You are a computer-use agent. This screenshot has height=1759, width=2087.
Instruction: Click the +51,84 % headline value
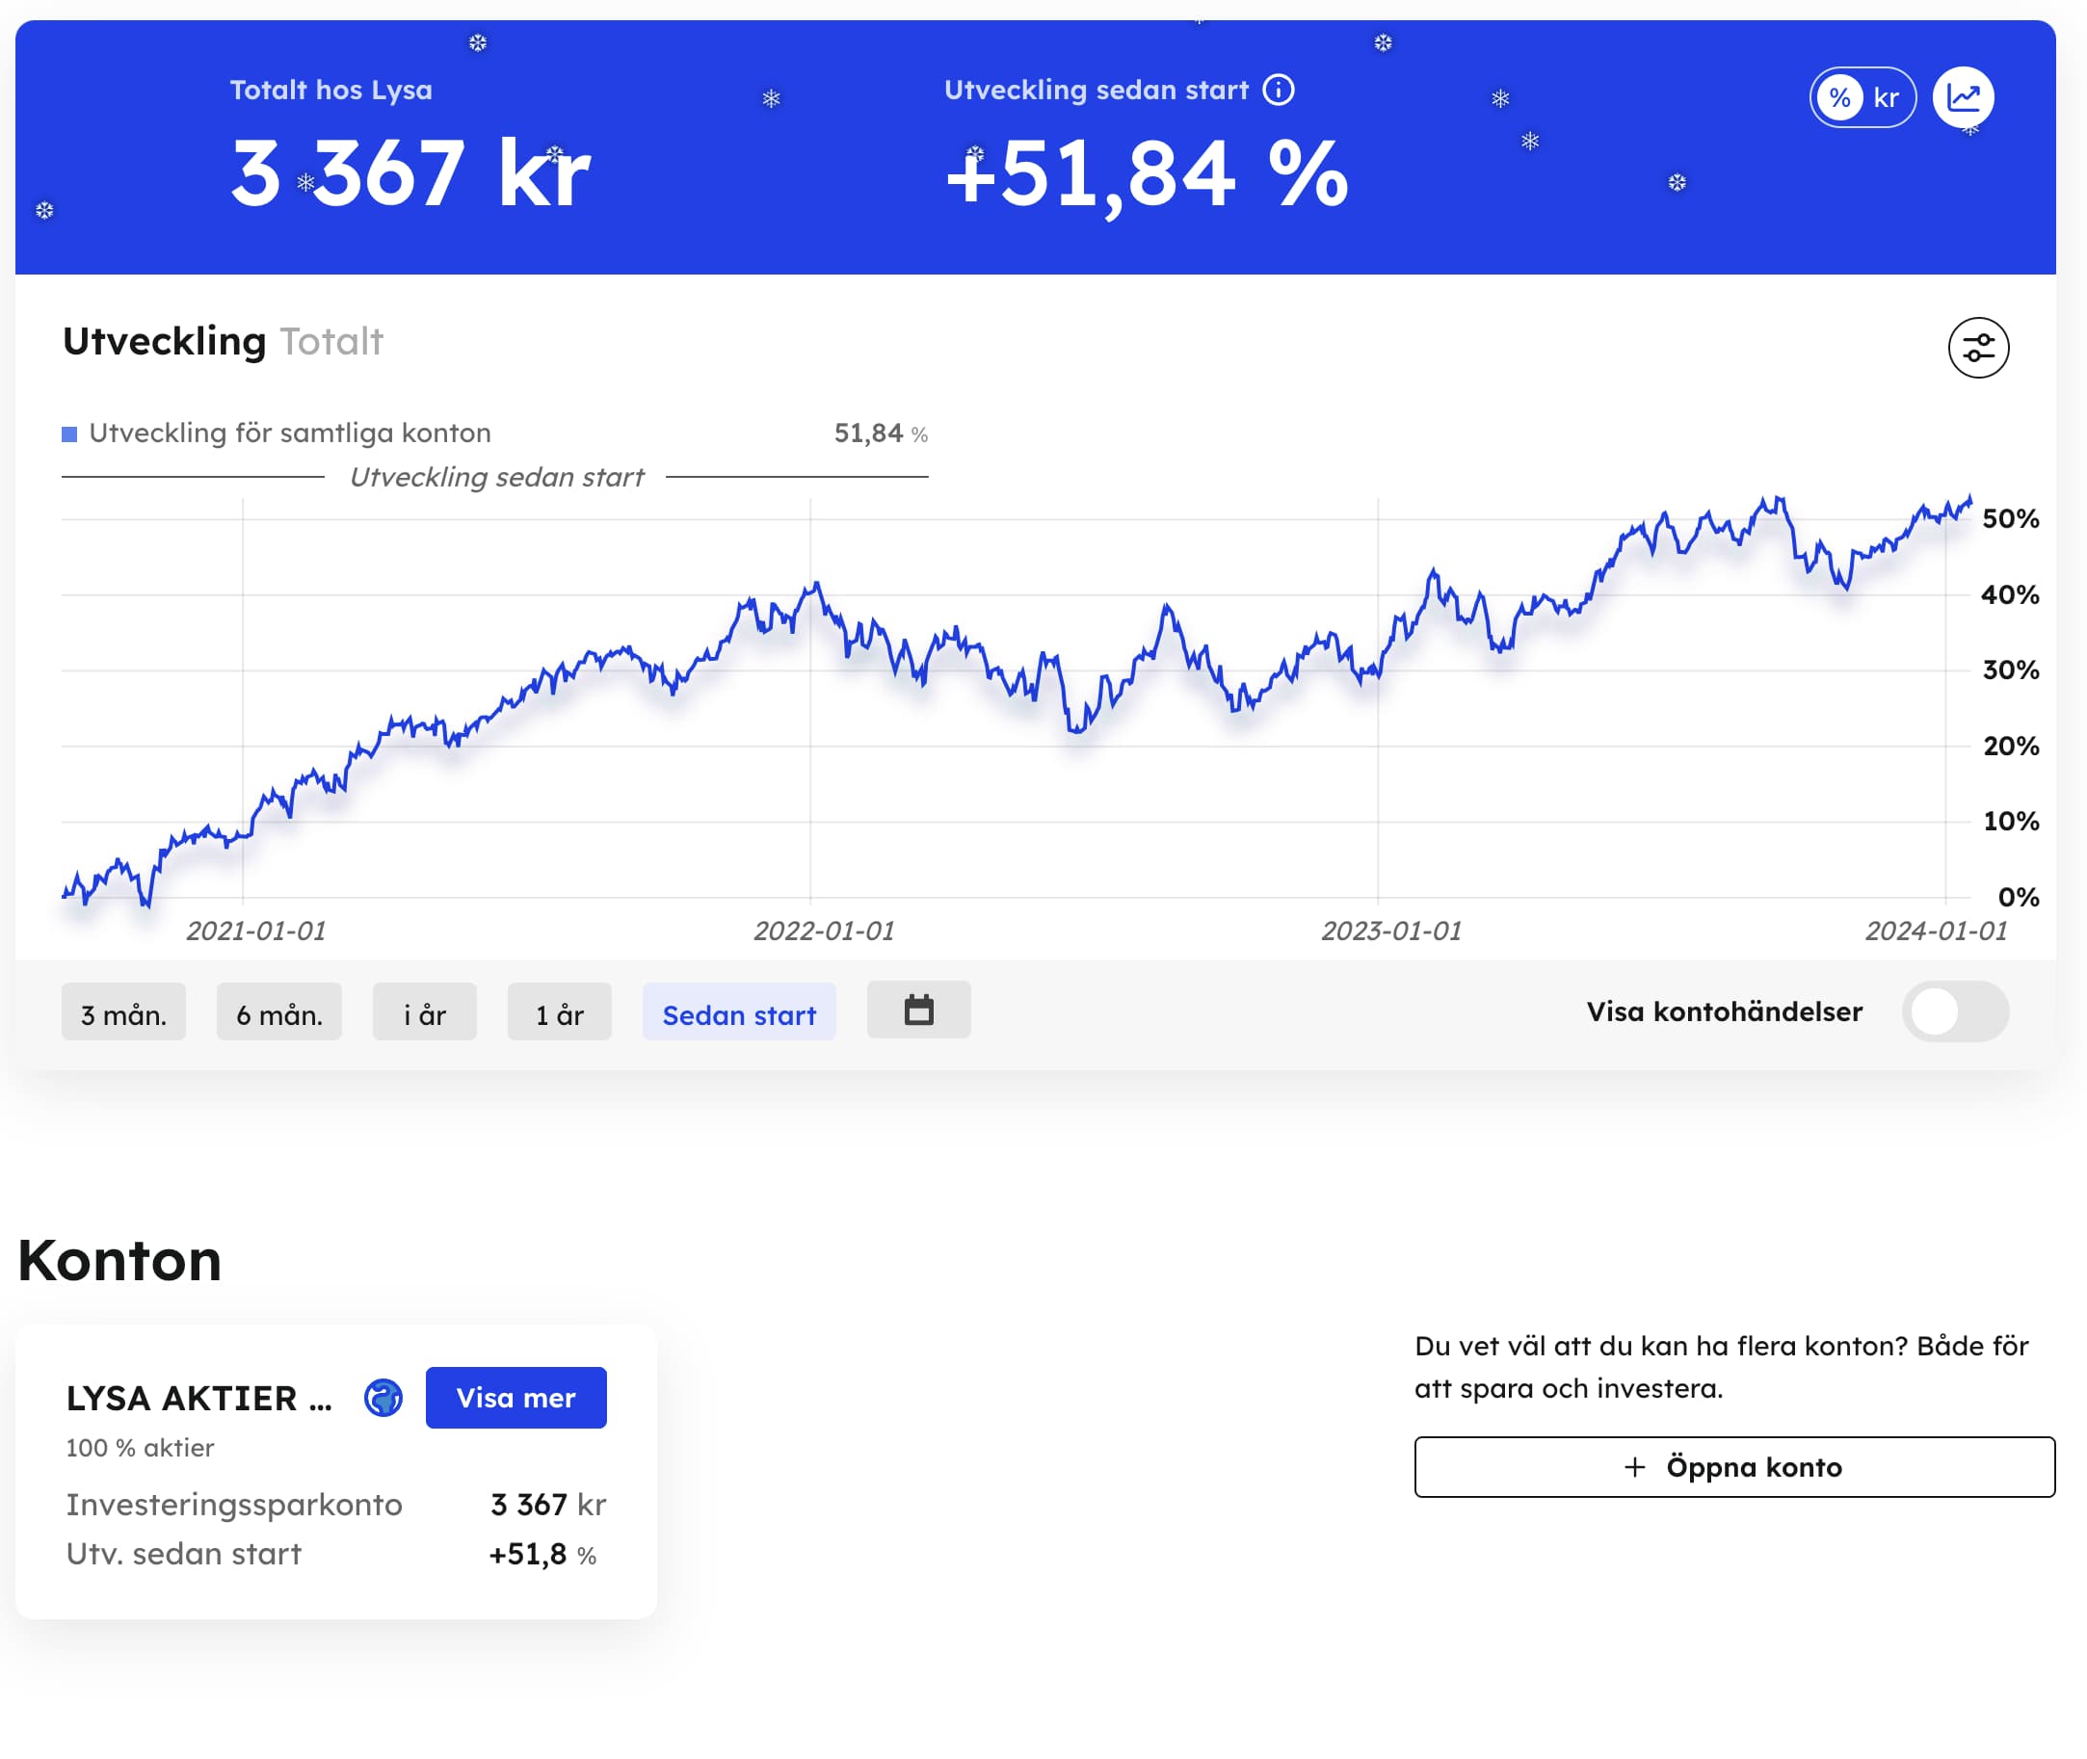tap(1147, 173)
